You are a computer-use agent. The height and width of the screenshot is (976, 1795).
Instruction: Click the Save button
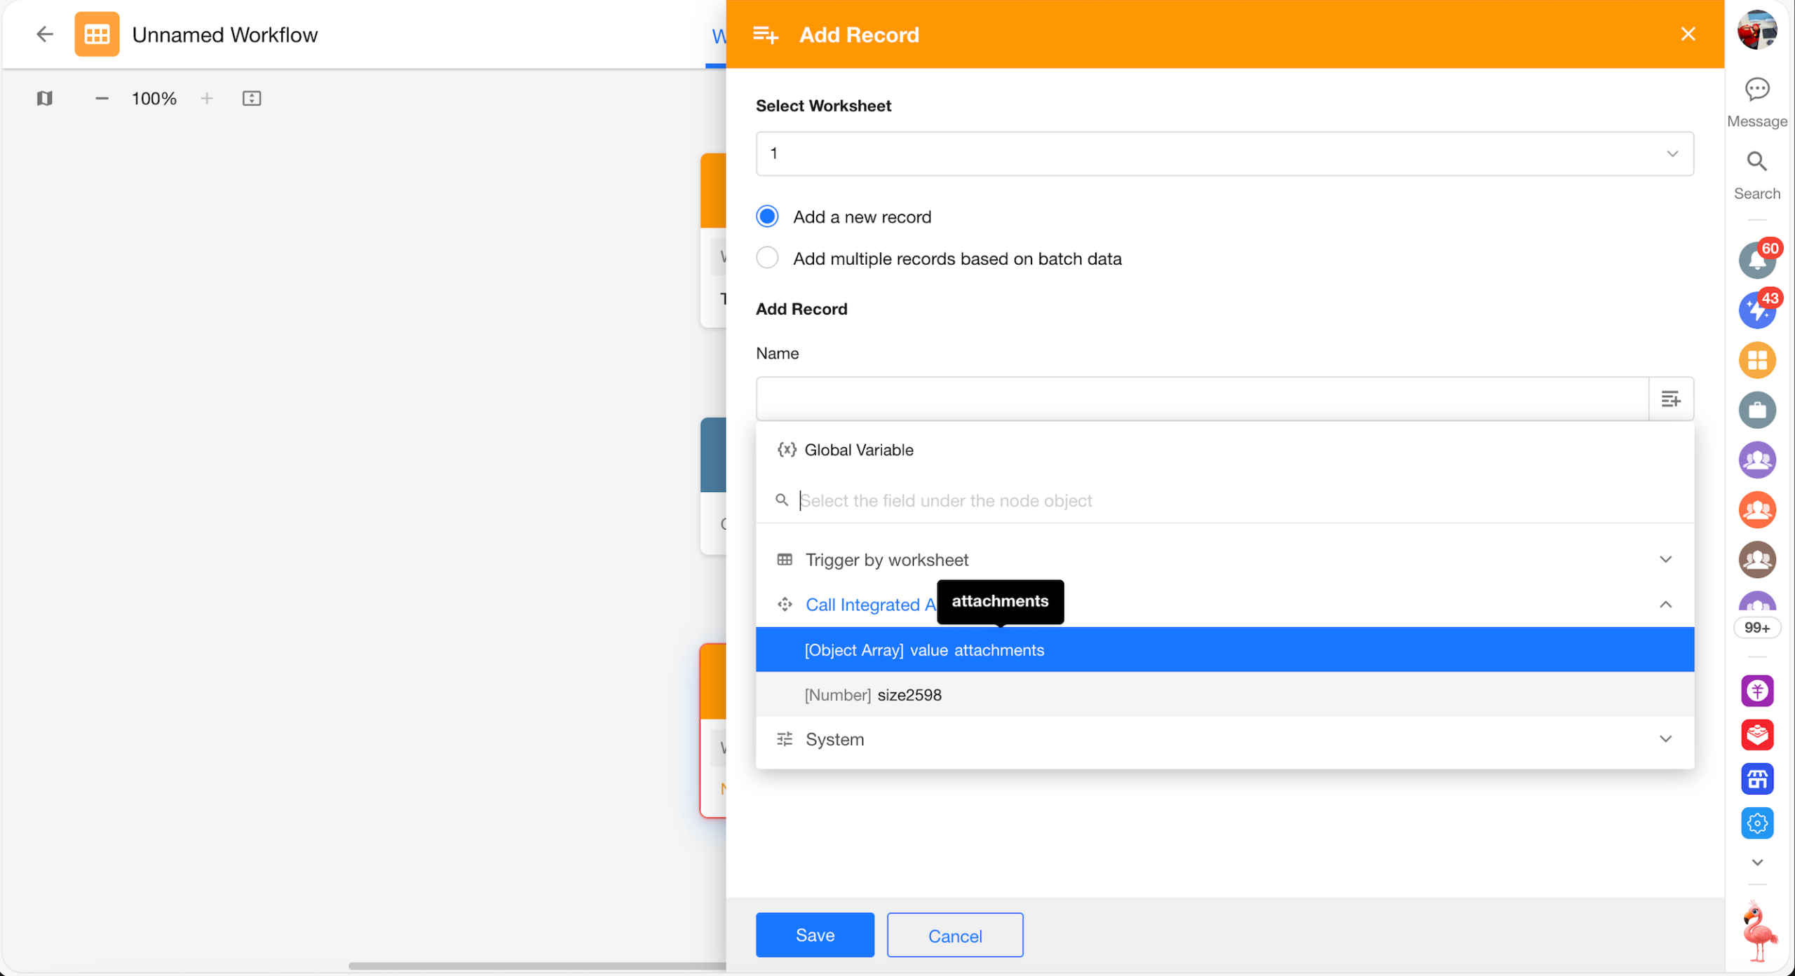coord(815,935)
